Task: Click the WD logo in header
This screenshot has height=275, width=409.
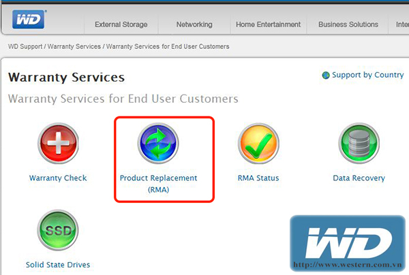Action: (x=29, y=19)
